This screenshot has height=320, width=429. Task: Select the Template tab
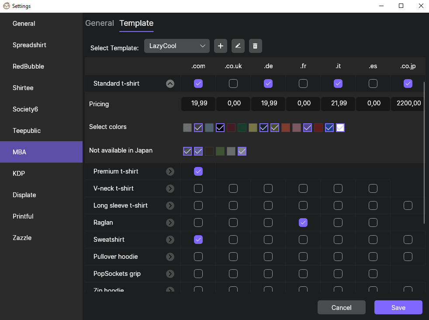pos(136,23)
